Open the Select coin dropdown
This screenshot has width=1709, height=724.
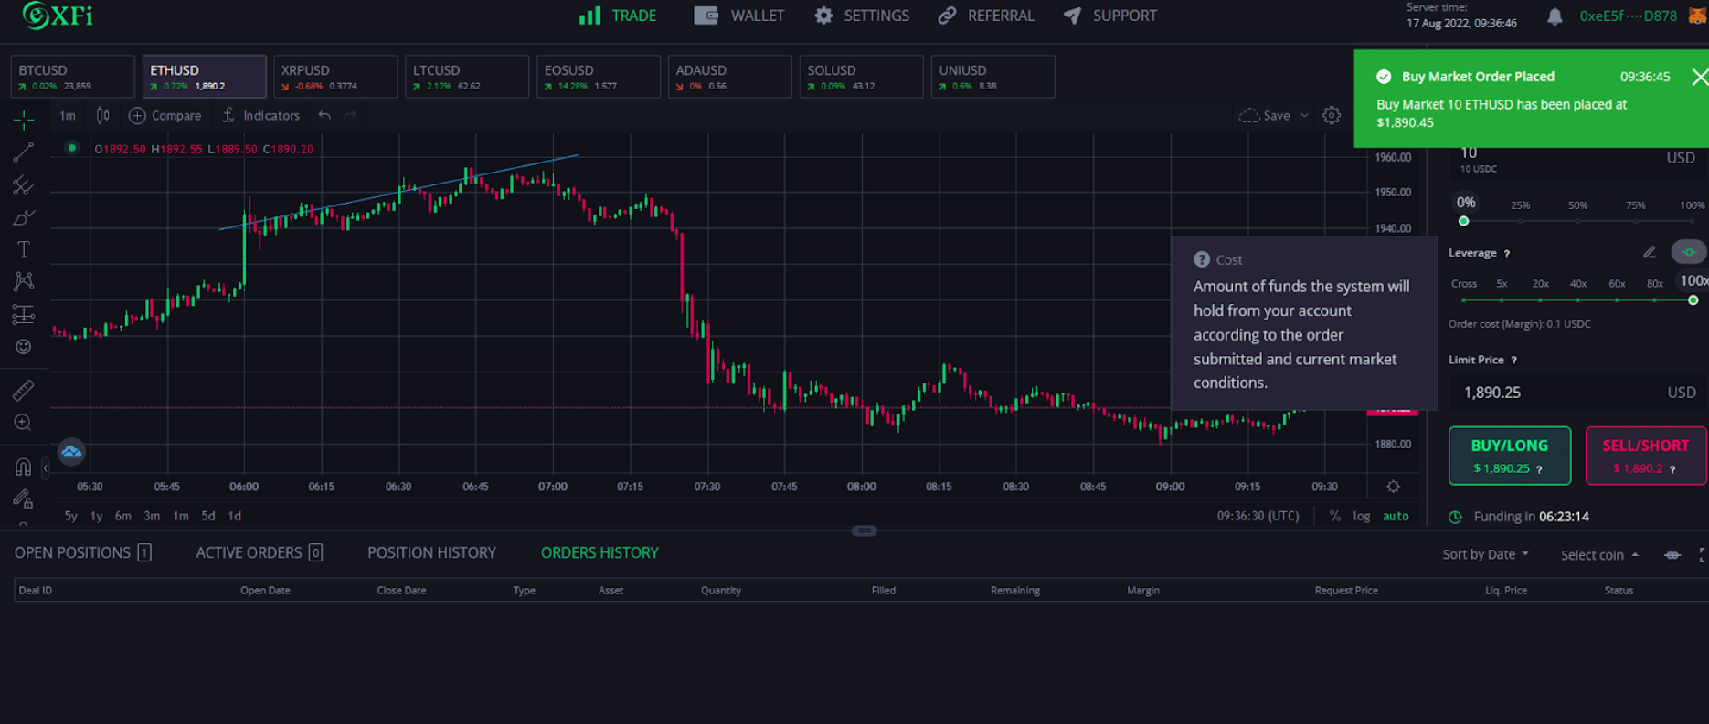tap(1598, 555)
